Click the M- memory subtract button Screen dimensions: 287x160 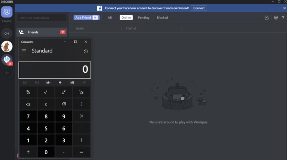coord(60,82)
